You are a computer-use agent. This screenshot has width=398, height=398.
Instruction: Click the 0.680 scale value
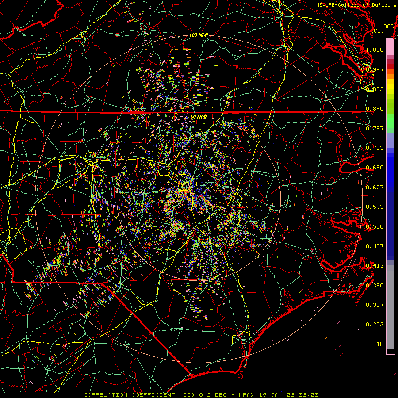[375, 168]
